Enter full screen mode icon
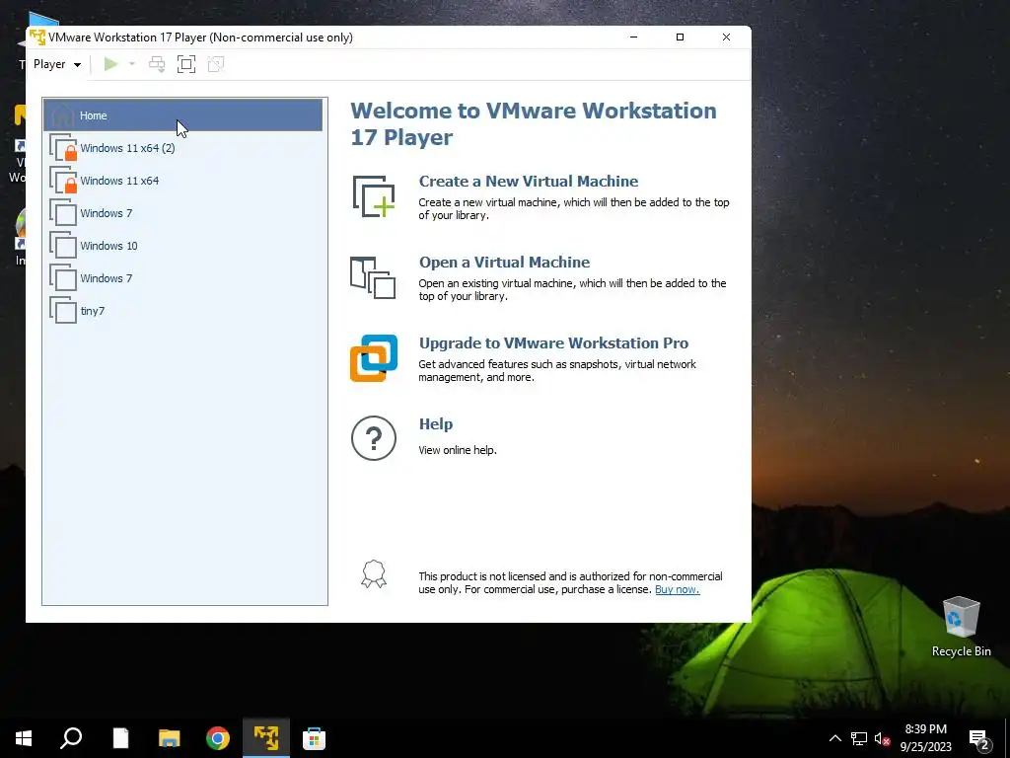The height and width of the screenshot is (758, 1010). coord(186,64)
